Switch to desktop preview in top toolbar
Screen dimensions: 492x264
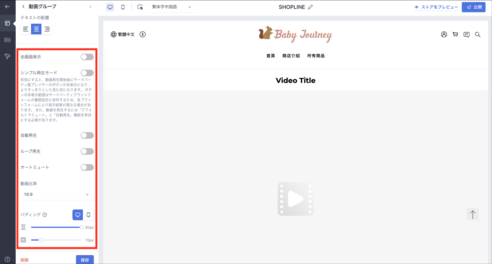click(110, 7)
